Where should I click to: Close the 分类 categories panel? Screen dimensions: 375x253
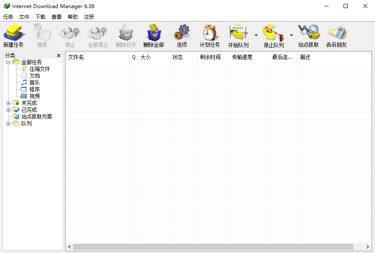pyautogui.click(x=59, y=55)
